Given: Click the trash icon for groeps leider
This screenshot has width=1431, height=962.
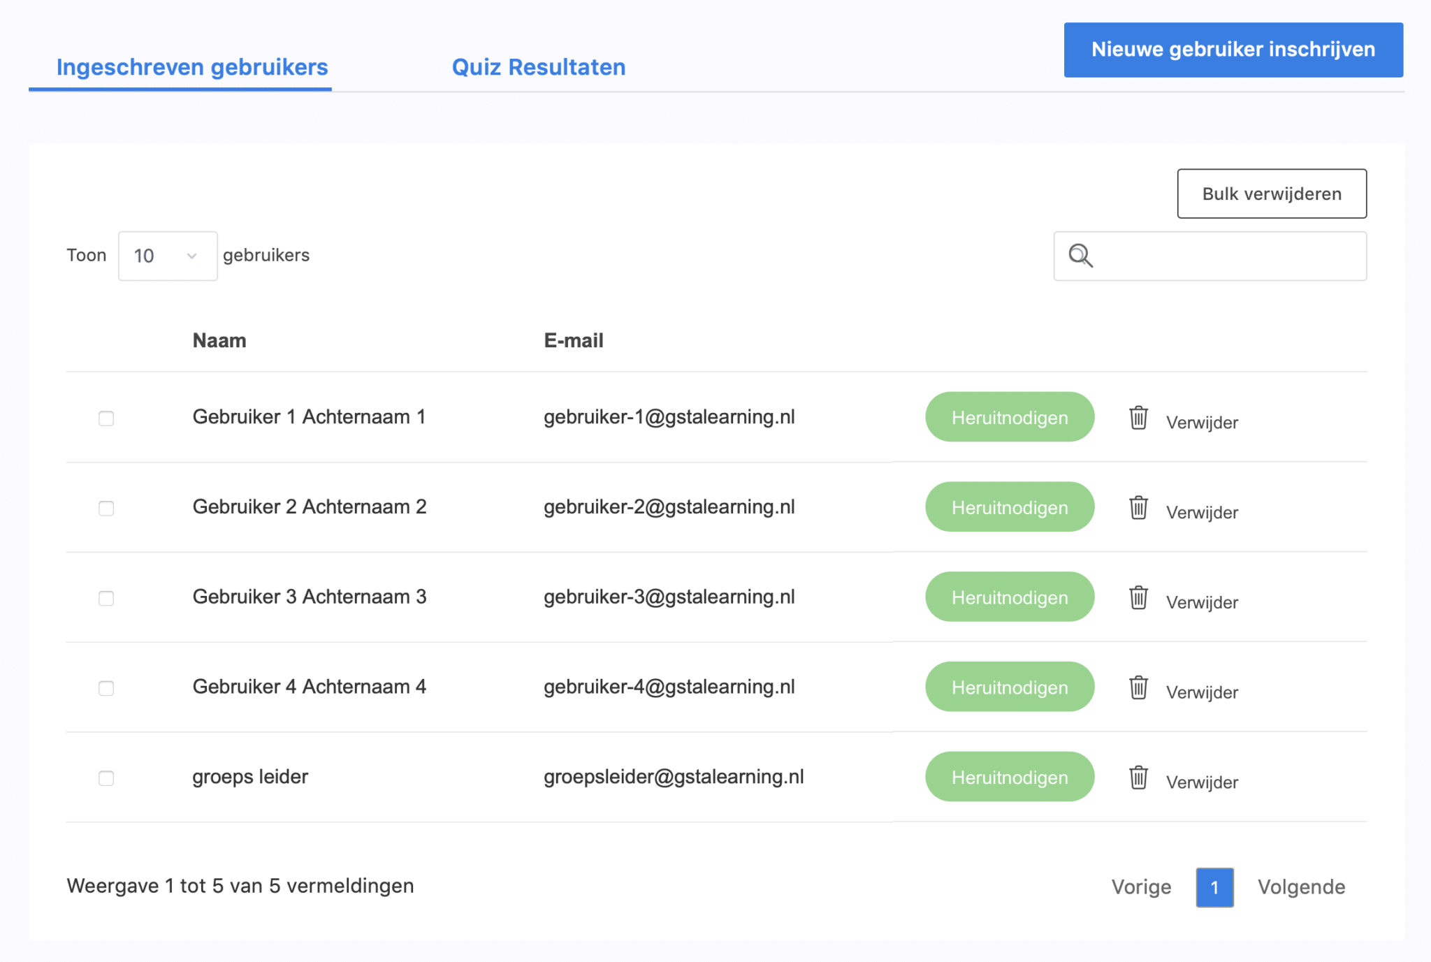Looking at the screenshot, I should (1138, 778).
